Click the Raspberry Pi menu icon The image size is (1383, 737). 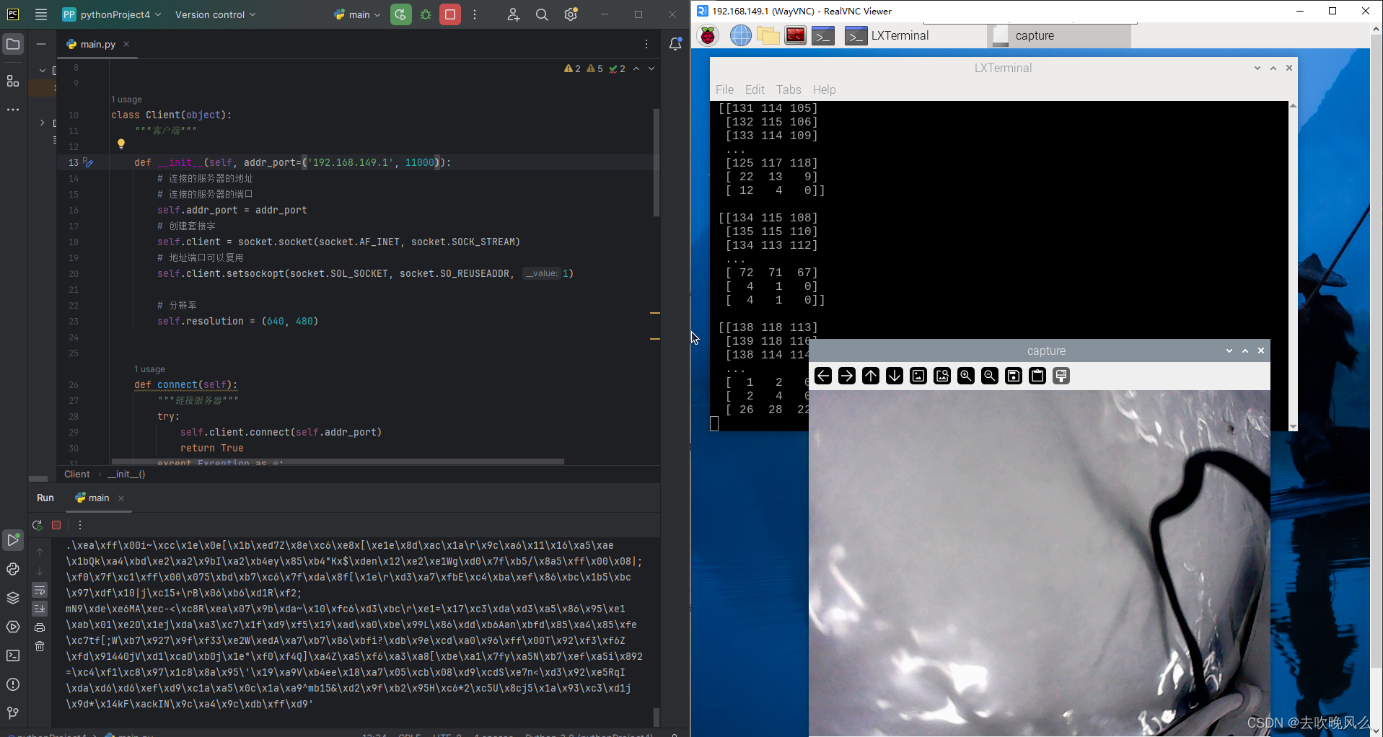[708, 35]
